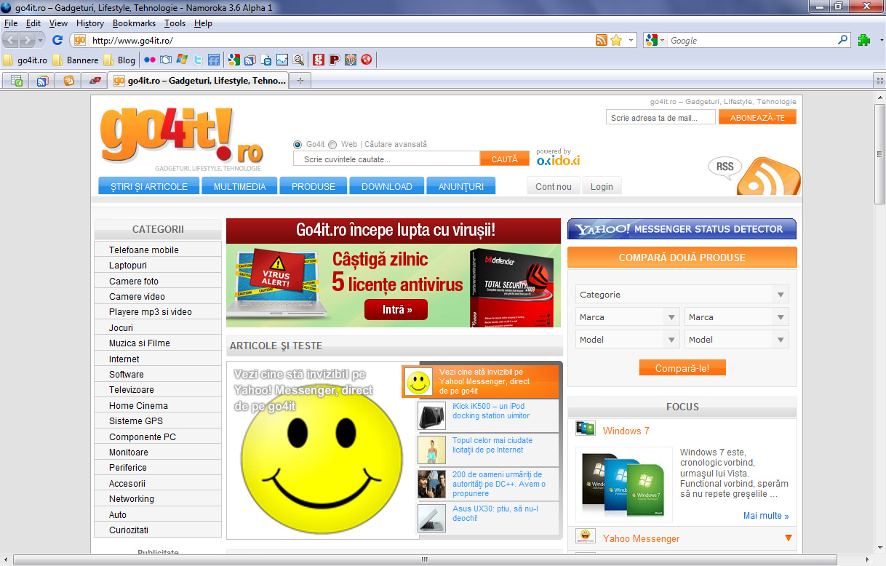This screenshot has width=886, height=566.
Task: Reload the page with the refresh icon
Action: pyautogui.click(x=57, y=40)
